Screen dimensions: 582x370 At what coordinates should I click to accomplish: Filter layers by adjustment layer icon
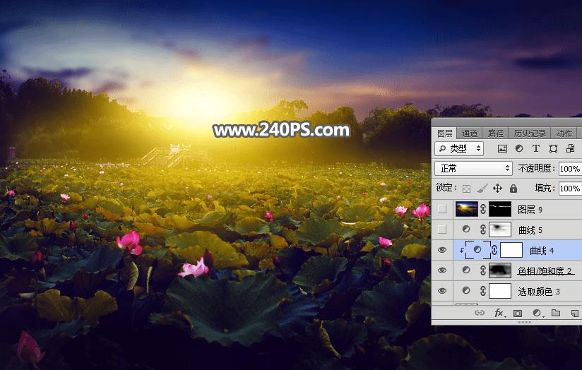[x=519, y=148]
